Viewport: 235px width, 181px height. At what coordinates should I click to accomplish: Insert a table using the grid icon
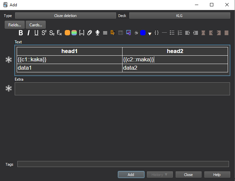121,33
